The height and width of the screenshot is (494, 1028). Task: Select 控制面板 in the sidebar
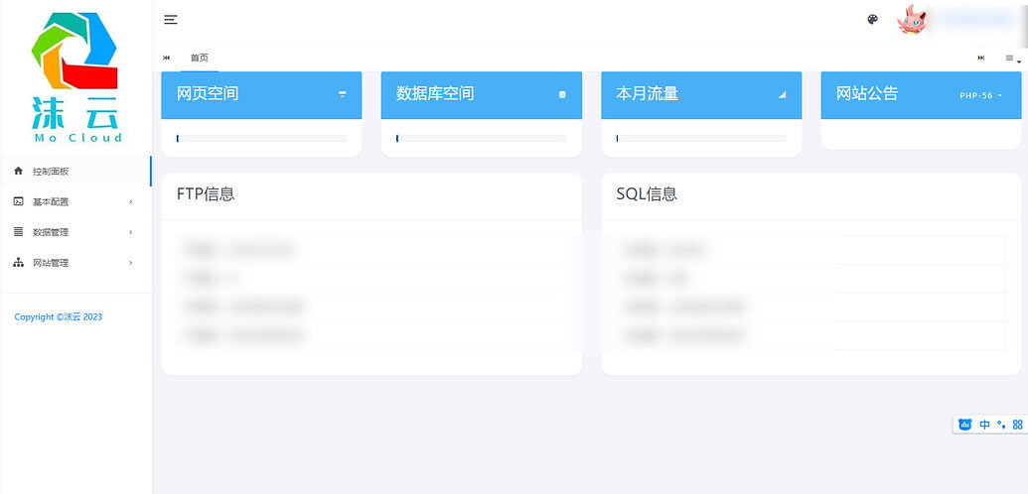(x=76, y=171)
